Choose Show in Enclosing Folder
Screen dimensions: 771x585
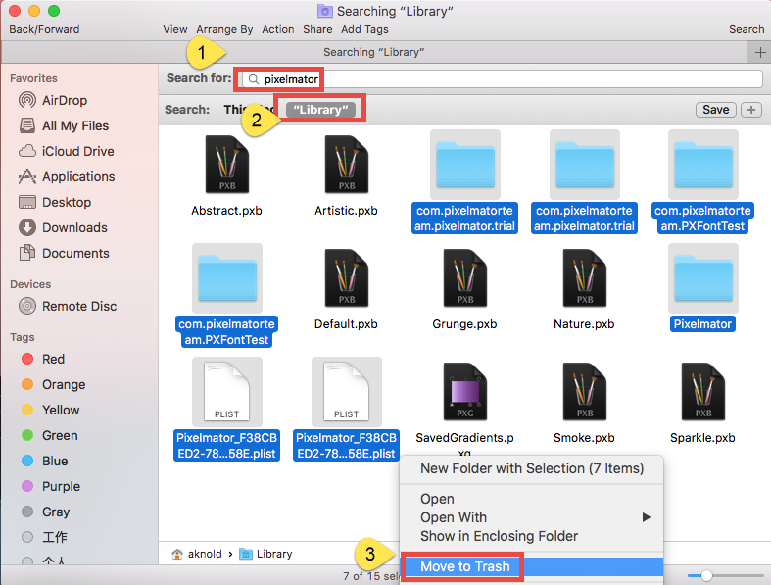[x=499, y=536]
